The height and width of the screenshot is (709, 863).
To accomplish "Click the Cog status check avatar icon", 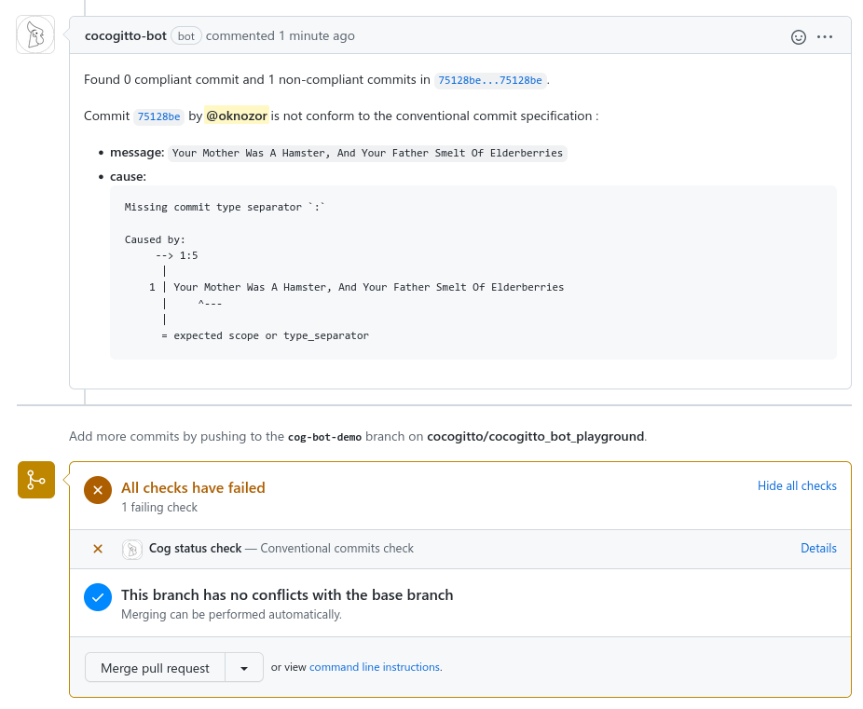I will point(132,549).
